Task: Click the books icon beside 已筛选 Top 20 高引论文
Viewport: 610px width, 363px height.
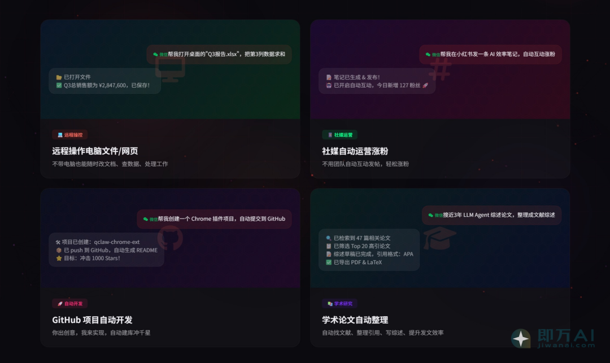Action: pyautogui.click(x=328, y=246)
